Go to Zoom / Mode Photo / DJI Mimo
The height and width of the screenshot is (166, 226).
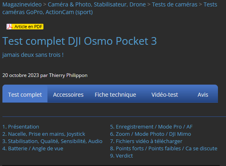point(150,134)
